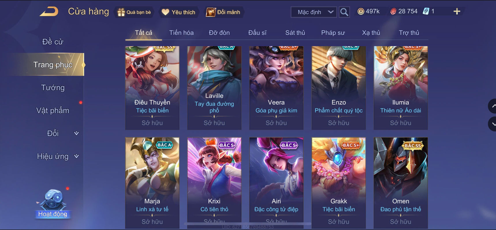Select the Omen Đao phủ tận thế skin

tap(401, 183)
